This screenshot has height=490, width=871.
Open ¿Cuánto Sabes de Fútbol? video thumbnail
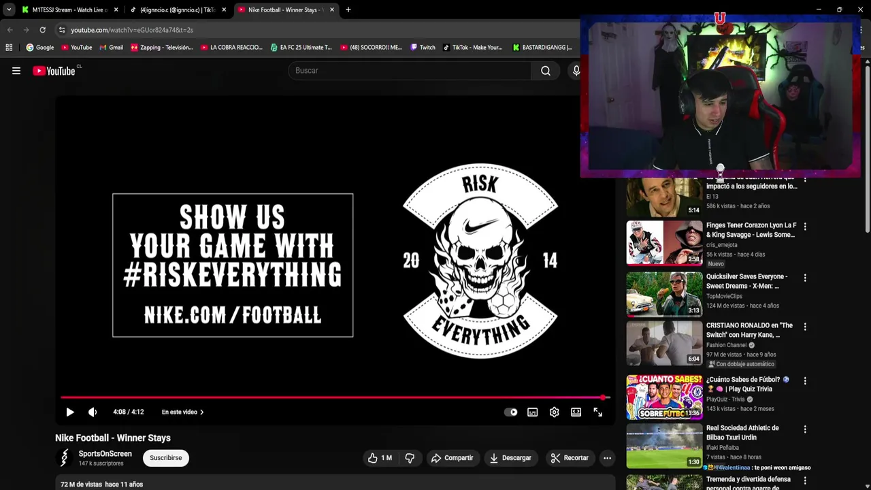coord(664,397)
